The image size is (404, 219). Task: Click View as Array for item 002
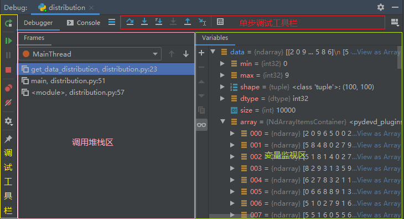pyautogui.click(x=379, y=157)
